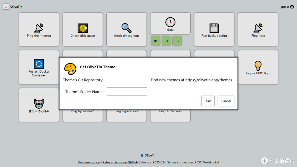Run the robot 运行自动化剧本 action
The height and width of the screenshot is (167, 297).
39,105
